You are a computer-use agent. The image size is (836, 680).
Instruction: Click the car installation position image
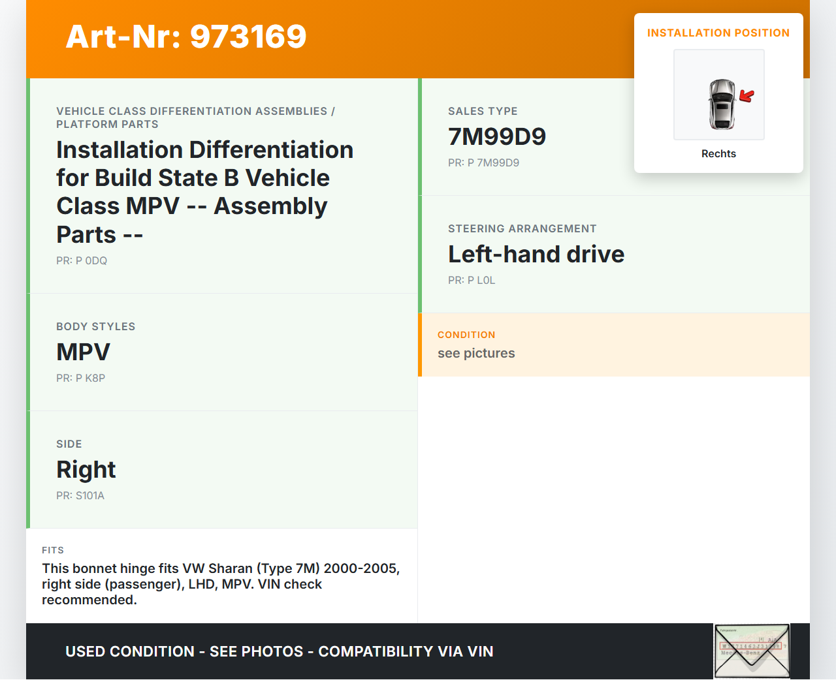(x=719, y=95)
